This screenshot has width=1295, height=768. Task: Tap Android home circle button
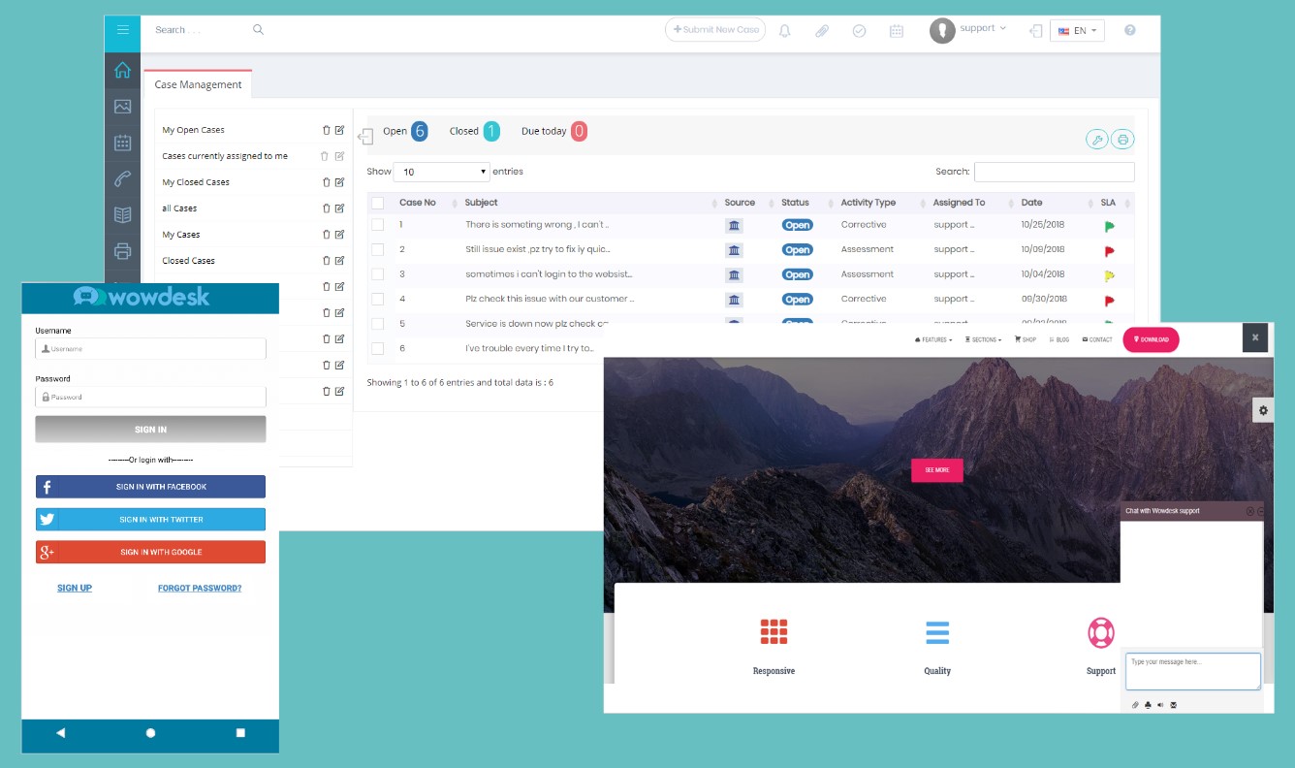click(150, 733)
